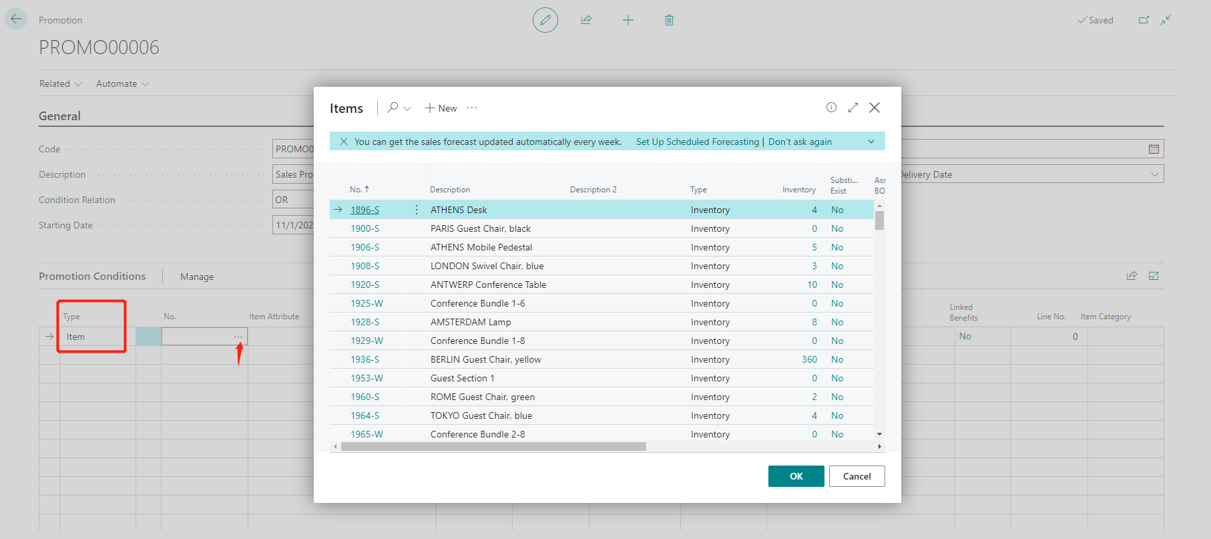Select item 1929-W
Screen dimensions: 1211x539
367,341
